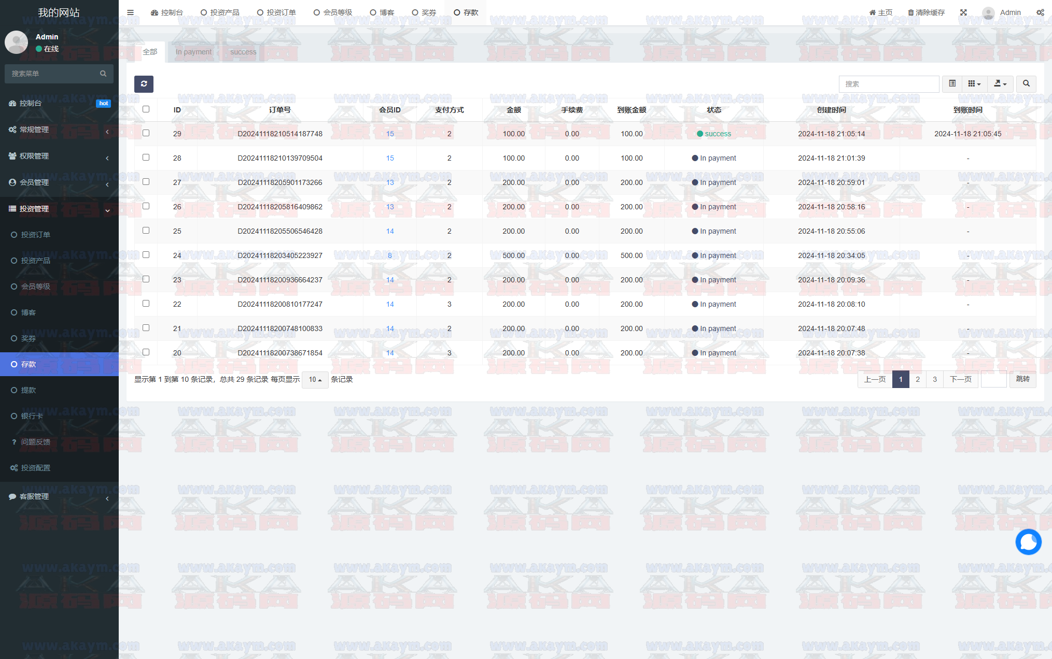Go to page 2 of records
This screenshot has height=659, width=1052.
point(918,379)
